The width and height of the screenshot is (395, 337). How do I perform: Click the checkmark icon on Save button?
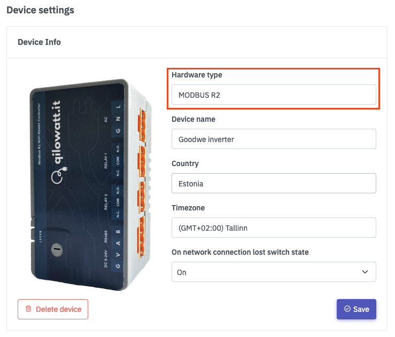pos(347,309)
